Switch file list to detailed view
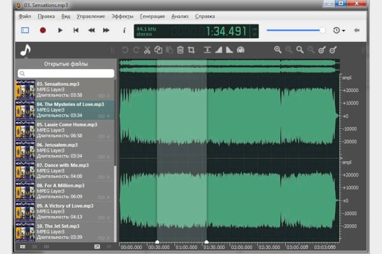Viewport: 382px width, 254px height. (23, 247)
